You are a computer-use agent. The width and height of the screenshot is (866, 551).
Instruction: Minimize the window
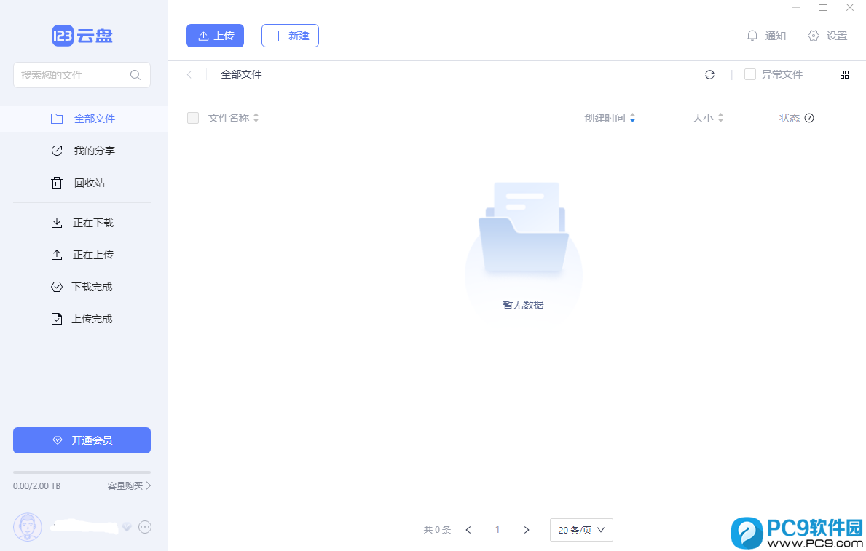coord(796,8)
